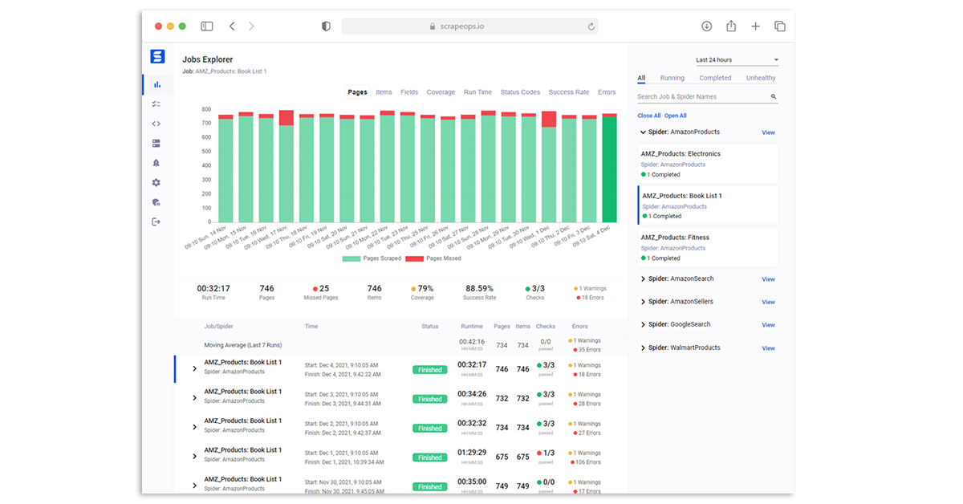Open the browser downloads icon
The image size is (963, 504).
click(707, 26)
